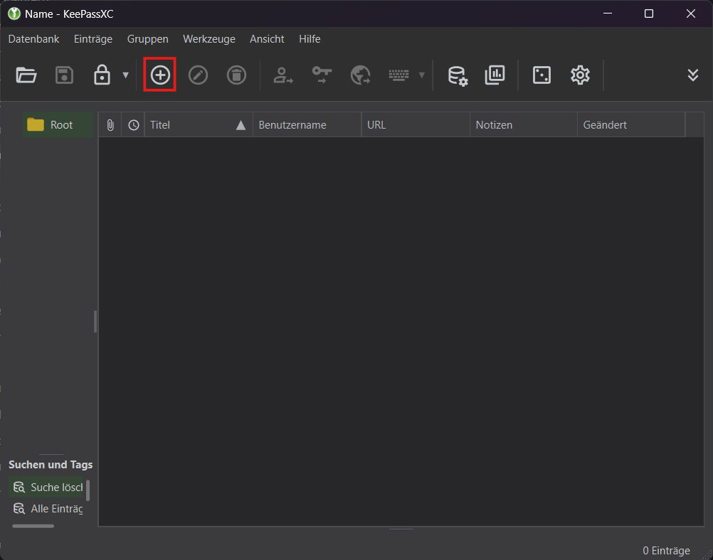Click the save database floppy icon
713x560 pixels.
[x=65, y=75]
